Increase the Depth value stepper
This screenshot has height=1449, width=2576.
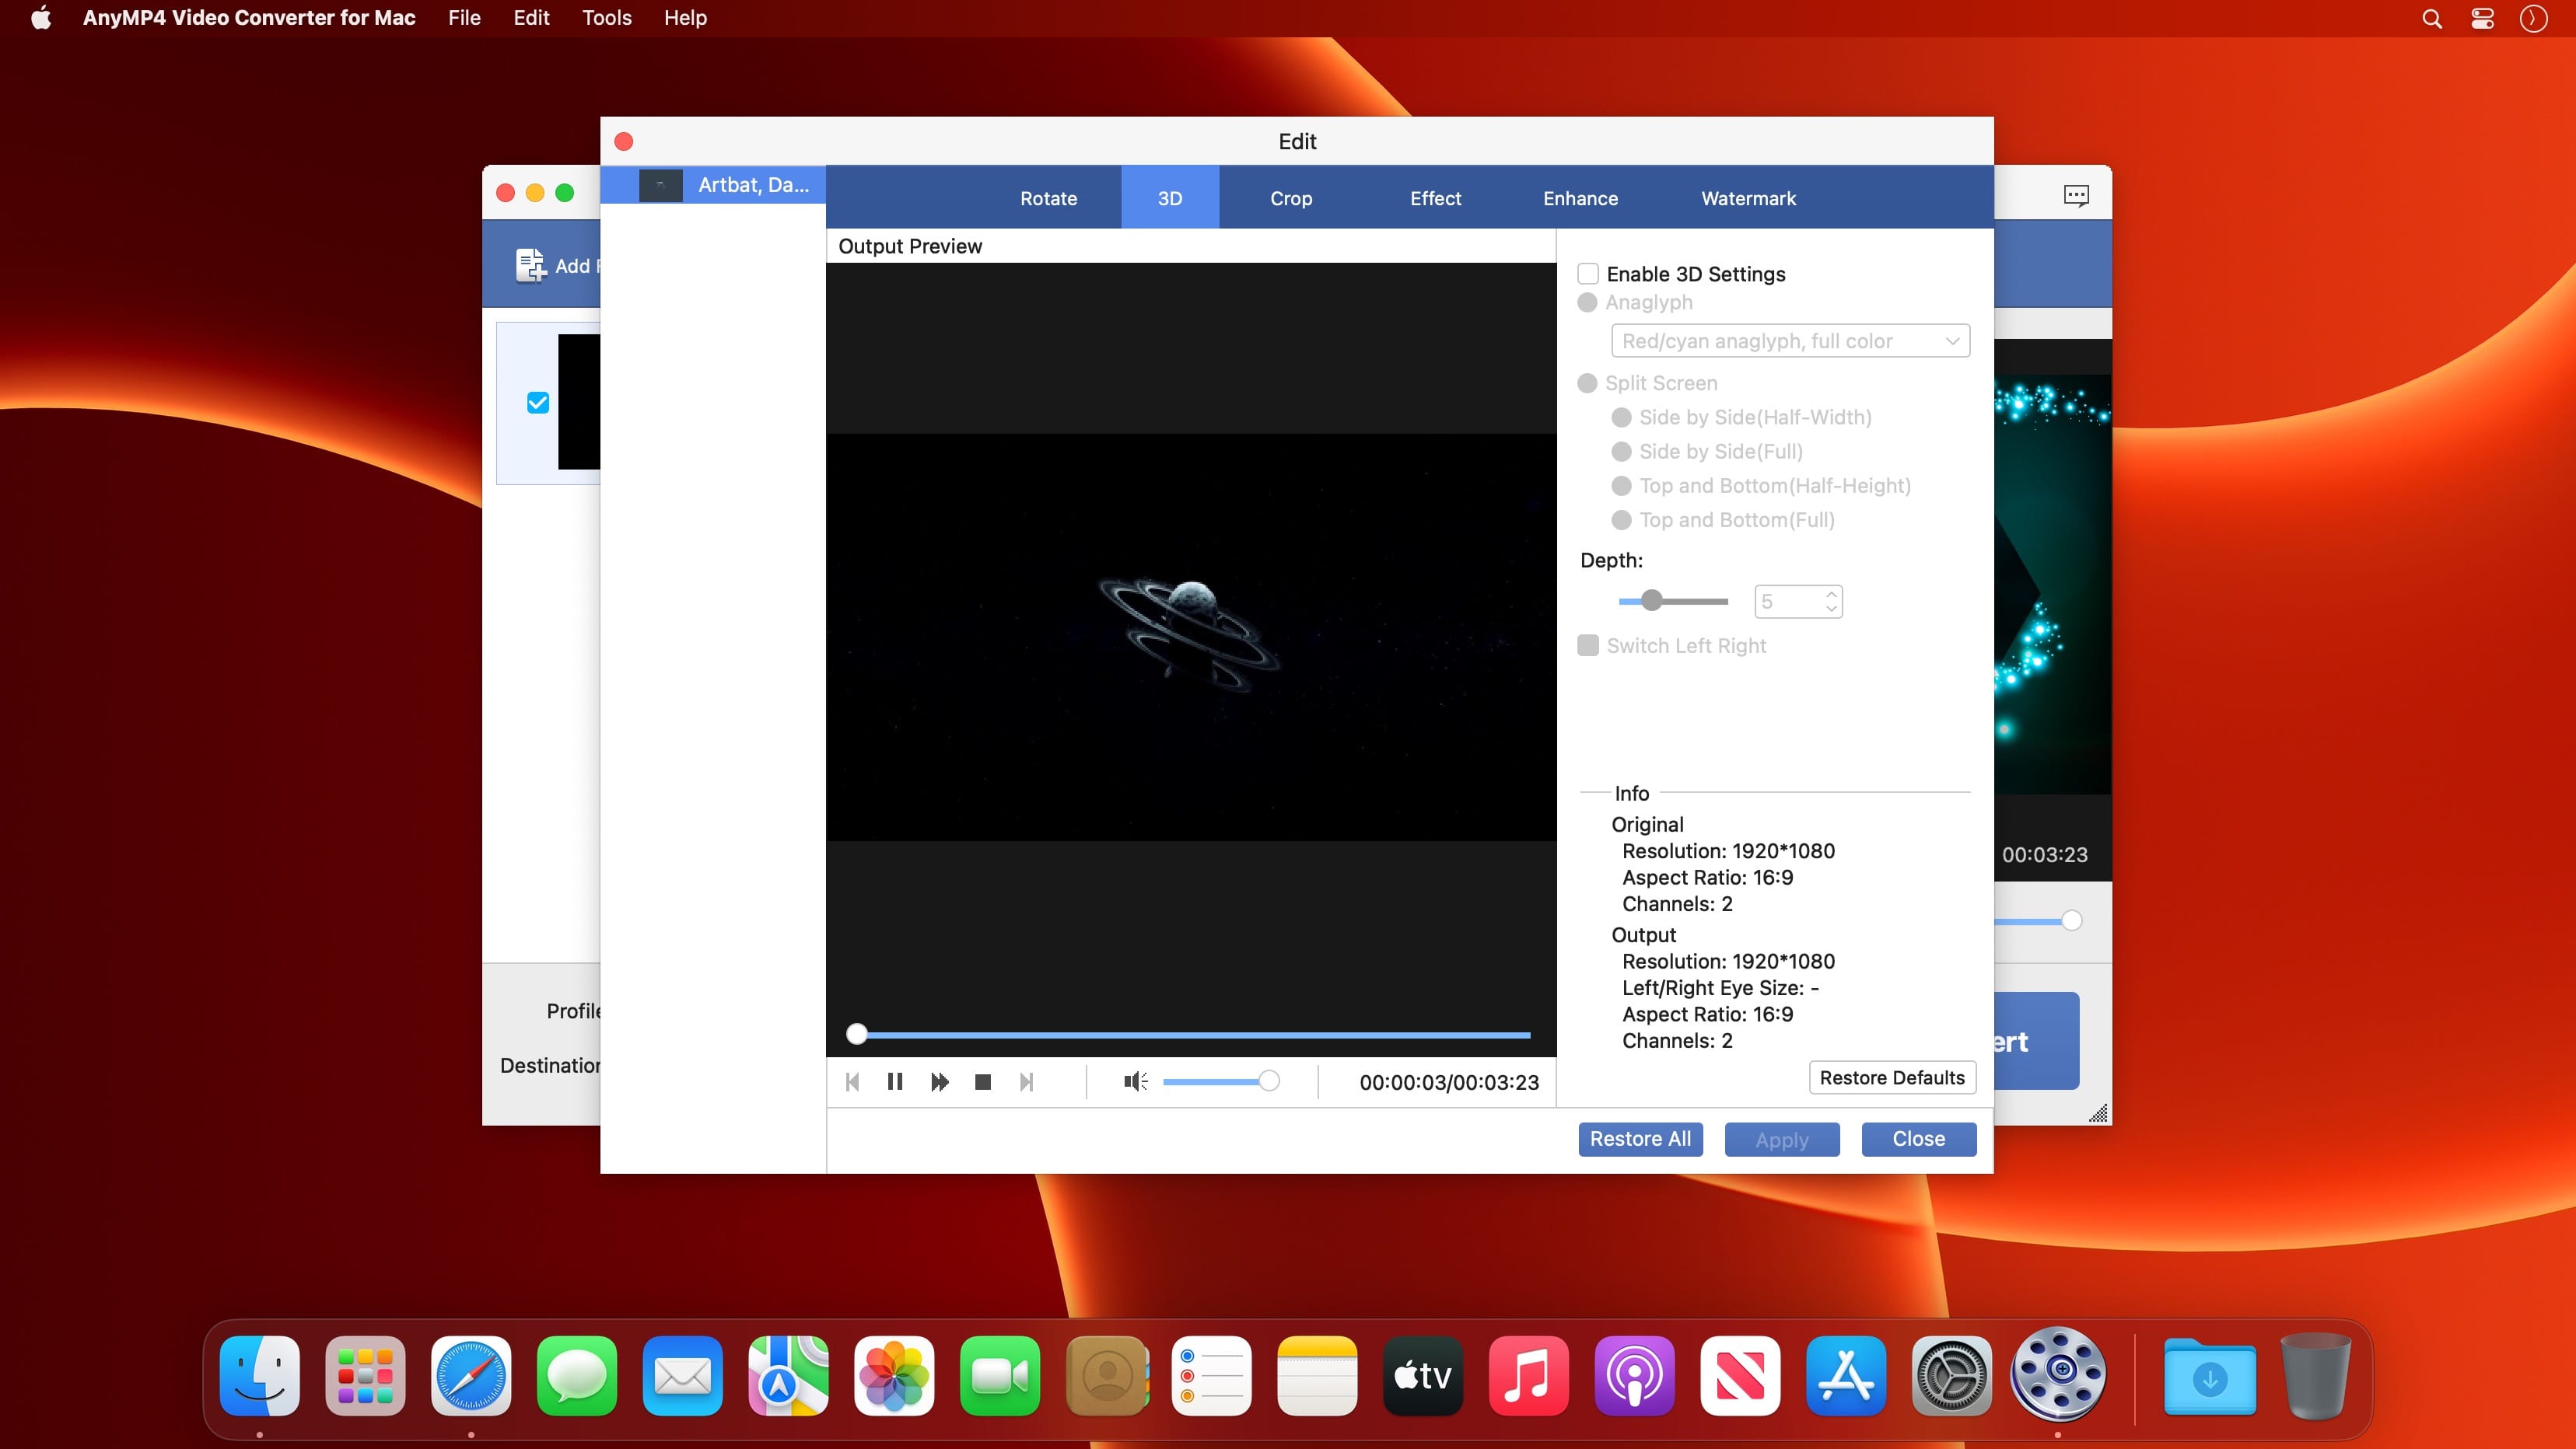(x=1831, y=594)
